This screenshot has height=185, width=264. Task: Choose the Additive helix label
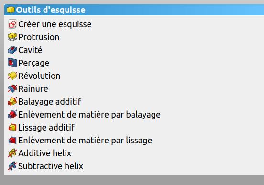[44, 153]
